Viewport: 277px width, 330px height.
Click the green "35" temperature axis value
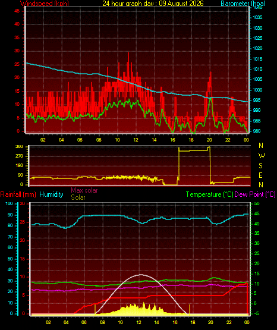click(257, 234)
